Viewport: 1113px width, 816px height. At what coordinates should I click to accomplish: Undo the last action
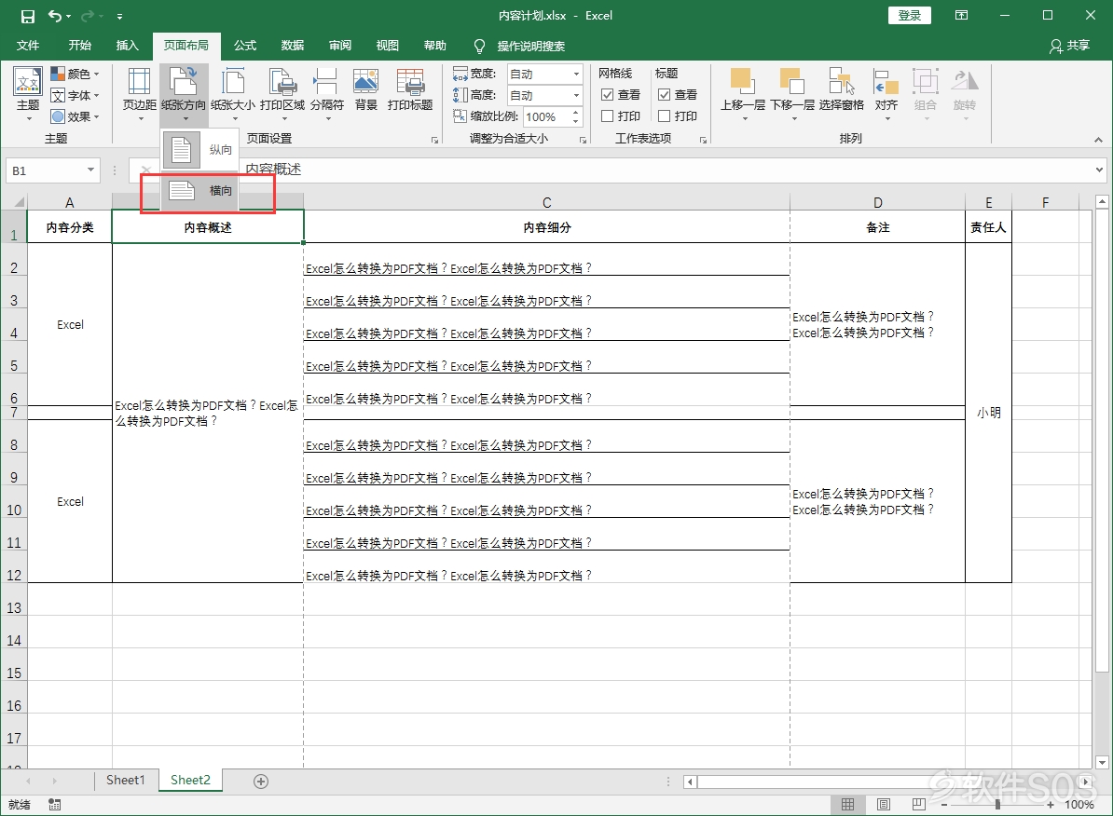(55, 16)
